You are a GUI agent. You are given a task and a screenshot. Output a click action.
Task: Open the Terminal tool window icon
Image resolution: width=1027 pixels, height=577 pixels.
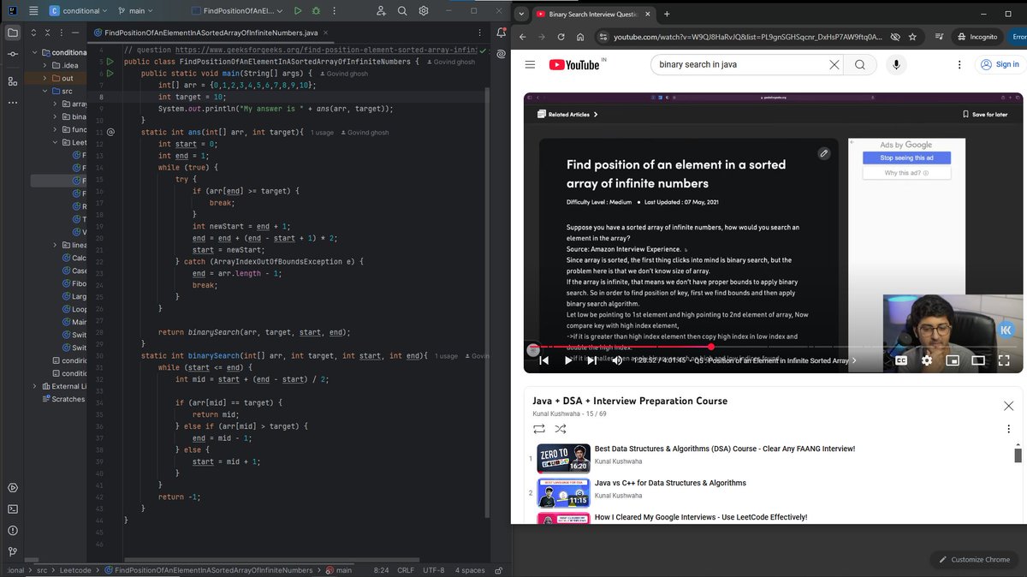[12, 509]
